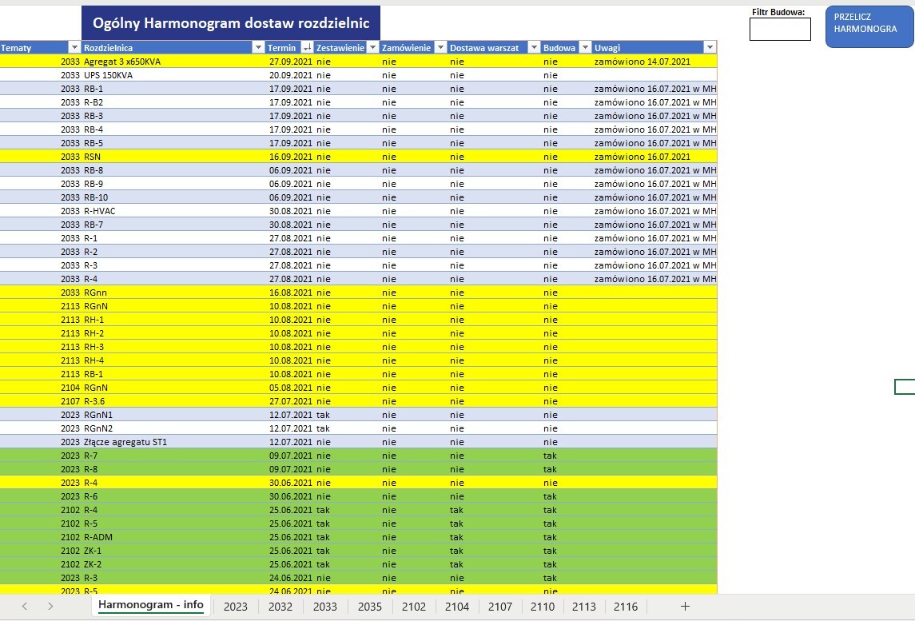This screenshot has height=621, width=915.
Task: Select the RH-1 cell
Action: (173, 320)
